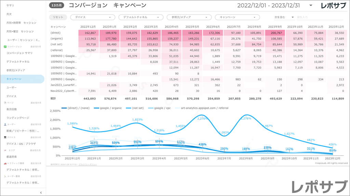
Task: Click the ページ section icon in sidebar
Action: pos(5,102)
